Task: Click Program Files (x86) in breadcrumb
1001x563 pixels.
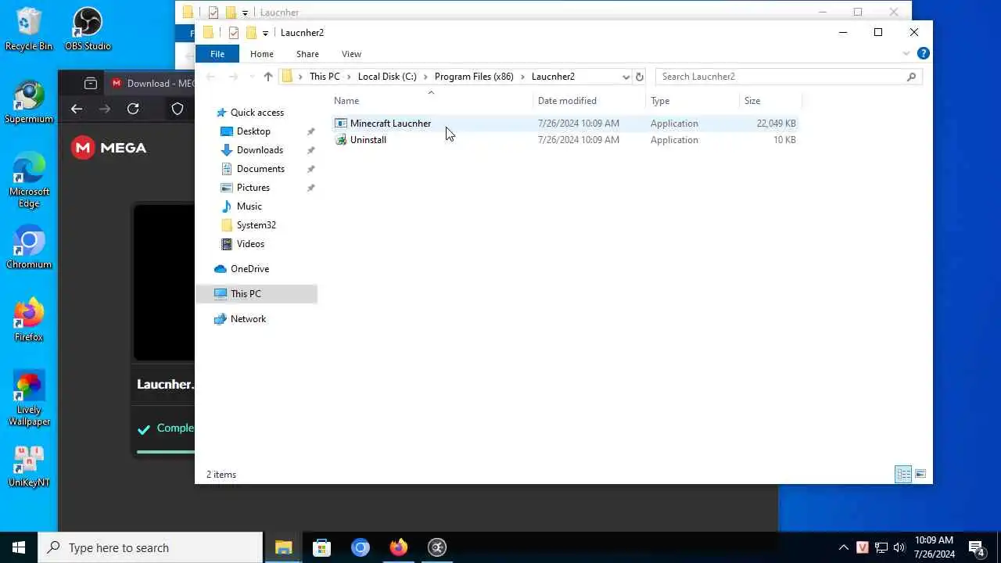Action: (474, 77)
